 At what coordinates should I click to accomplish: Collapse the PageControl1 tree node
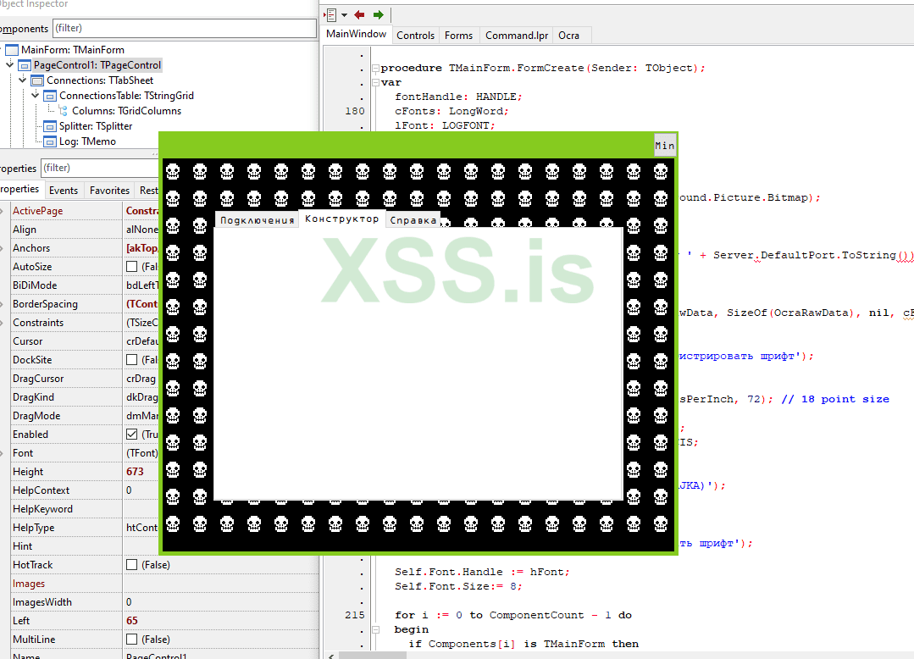(x=10, y=64)
